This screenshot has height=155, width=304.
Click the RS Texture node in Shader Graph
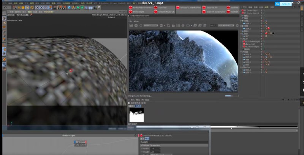pyautogui.click(x=80, y=142)
